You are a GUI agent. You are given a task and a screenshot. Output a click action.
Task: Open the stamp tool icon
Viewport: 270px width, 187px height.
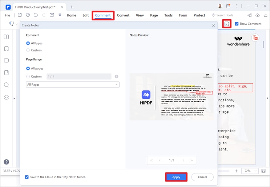[12, 24]
